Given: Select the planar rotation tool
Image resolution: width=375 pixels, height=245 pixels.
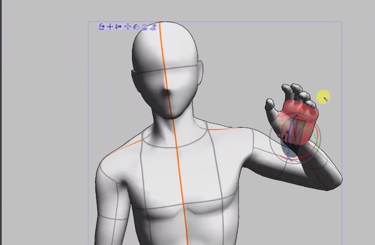Looking at the screenshot, I should pos(145,26).
